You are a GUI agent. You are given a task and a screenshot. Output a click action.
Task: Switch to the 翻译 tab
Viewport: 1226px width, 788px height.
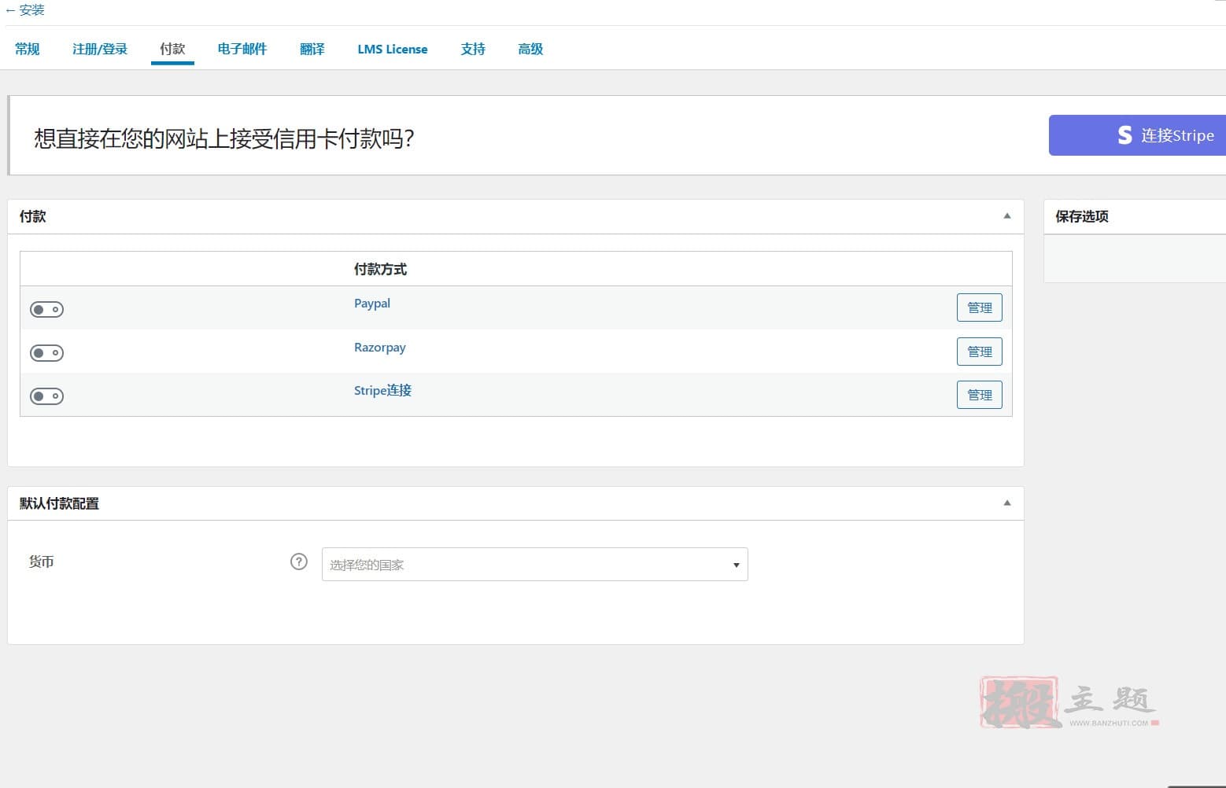pyautogui.click(x=312, y=49)
